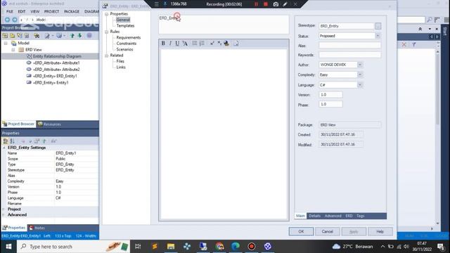
Task: Click navigate forward arrow in main toolbar
Action: pos(14,20)
